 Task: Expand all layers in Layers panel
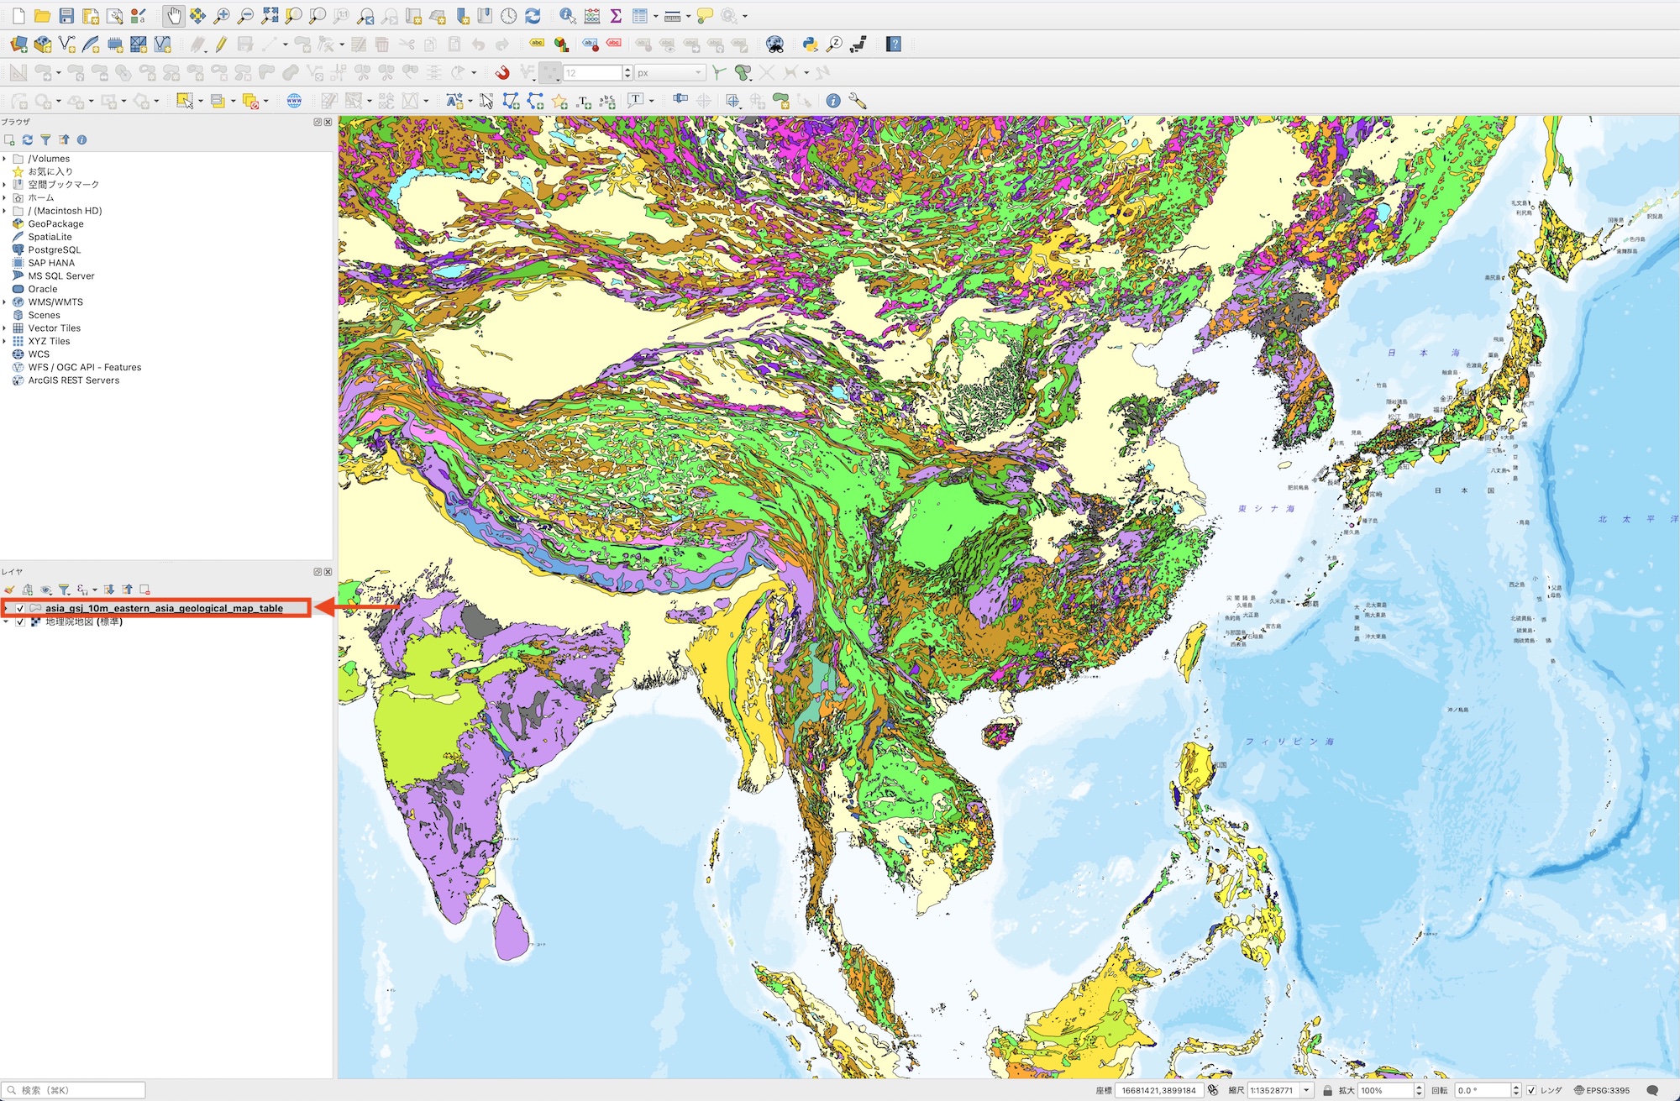109,590
